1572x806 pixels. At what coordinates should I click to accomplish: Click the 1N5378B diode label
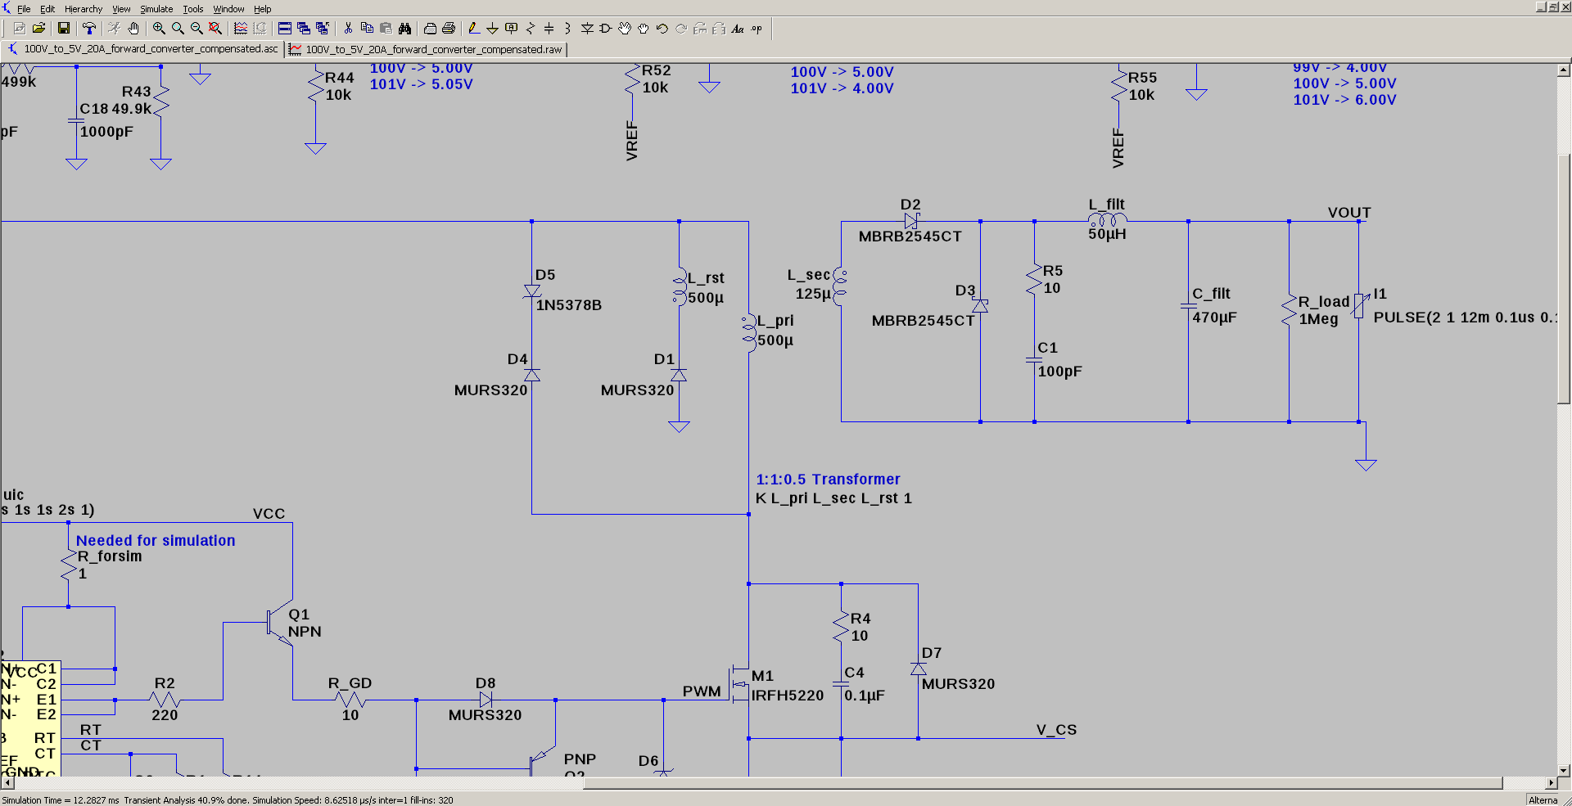coord(569,305)
